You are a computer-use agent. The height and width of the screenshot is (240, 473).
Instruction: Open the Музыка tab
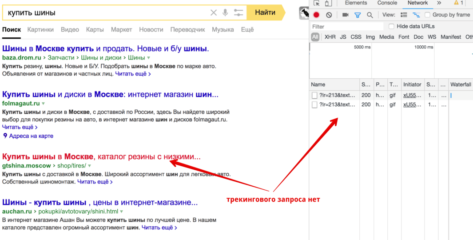(x=223, y=30)
